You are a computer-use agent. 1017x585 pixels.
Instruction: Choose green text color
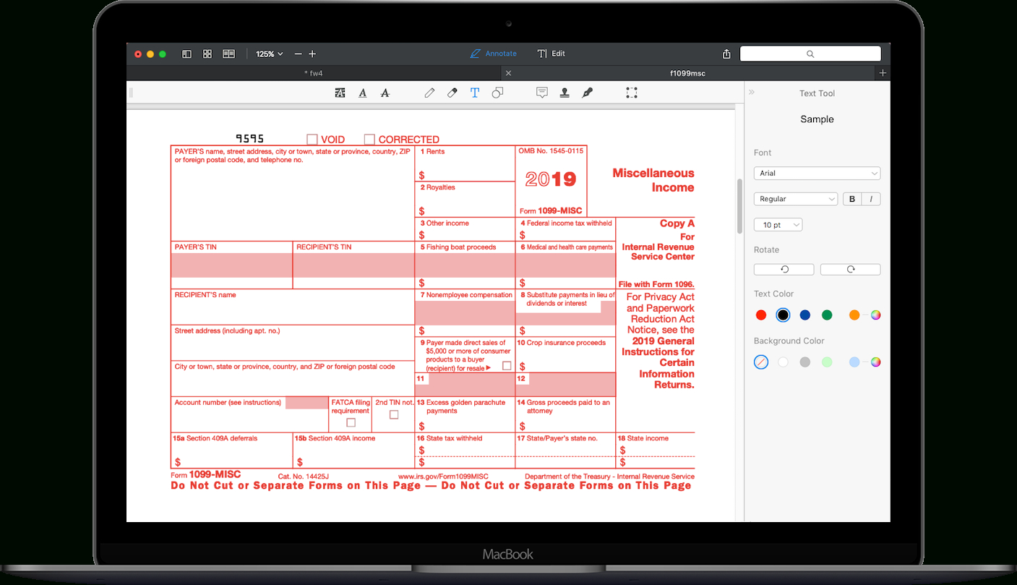coord(827,315)
